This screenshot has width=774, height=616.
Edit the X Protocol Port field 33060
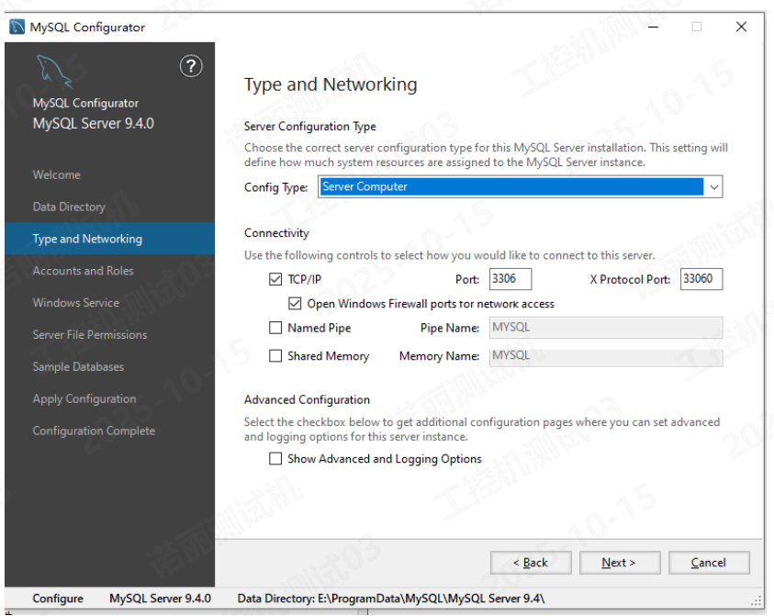[701, 279]
